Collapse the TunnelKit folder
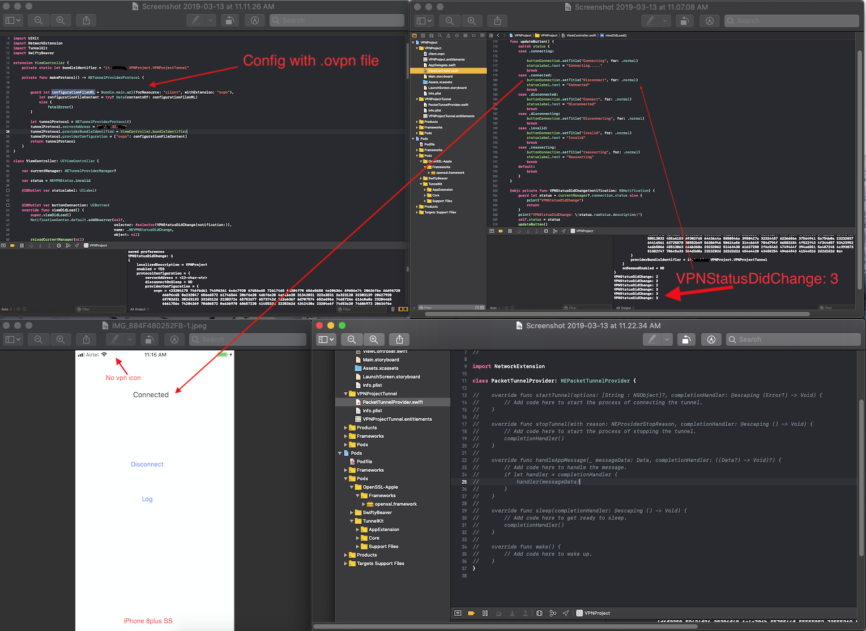Viewport: 866px width, 631px height. [x=352, y=521]
